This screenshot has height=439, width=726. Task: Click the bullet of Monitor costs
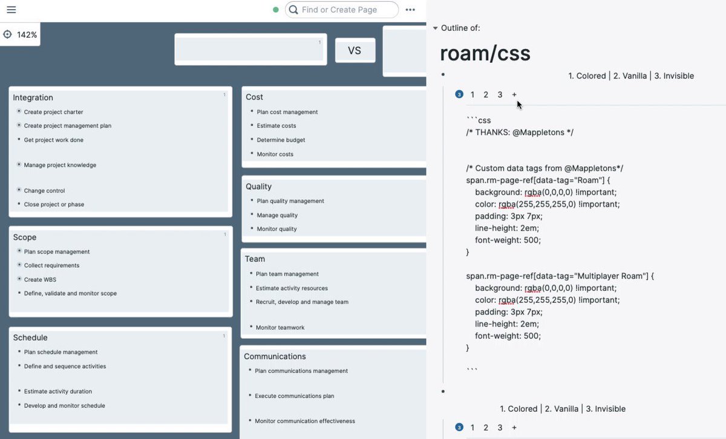click(252, 154)
